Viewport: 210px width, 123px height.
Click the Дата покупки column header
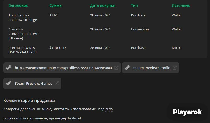[103, 5]
